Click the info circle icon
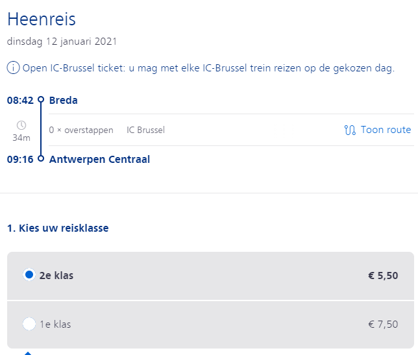 (13, 67)
